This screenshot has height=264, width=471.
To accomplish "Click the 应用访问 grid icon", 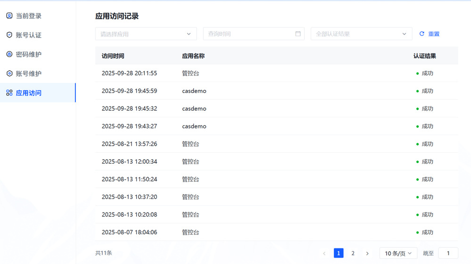I will click(9, 93).
